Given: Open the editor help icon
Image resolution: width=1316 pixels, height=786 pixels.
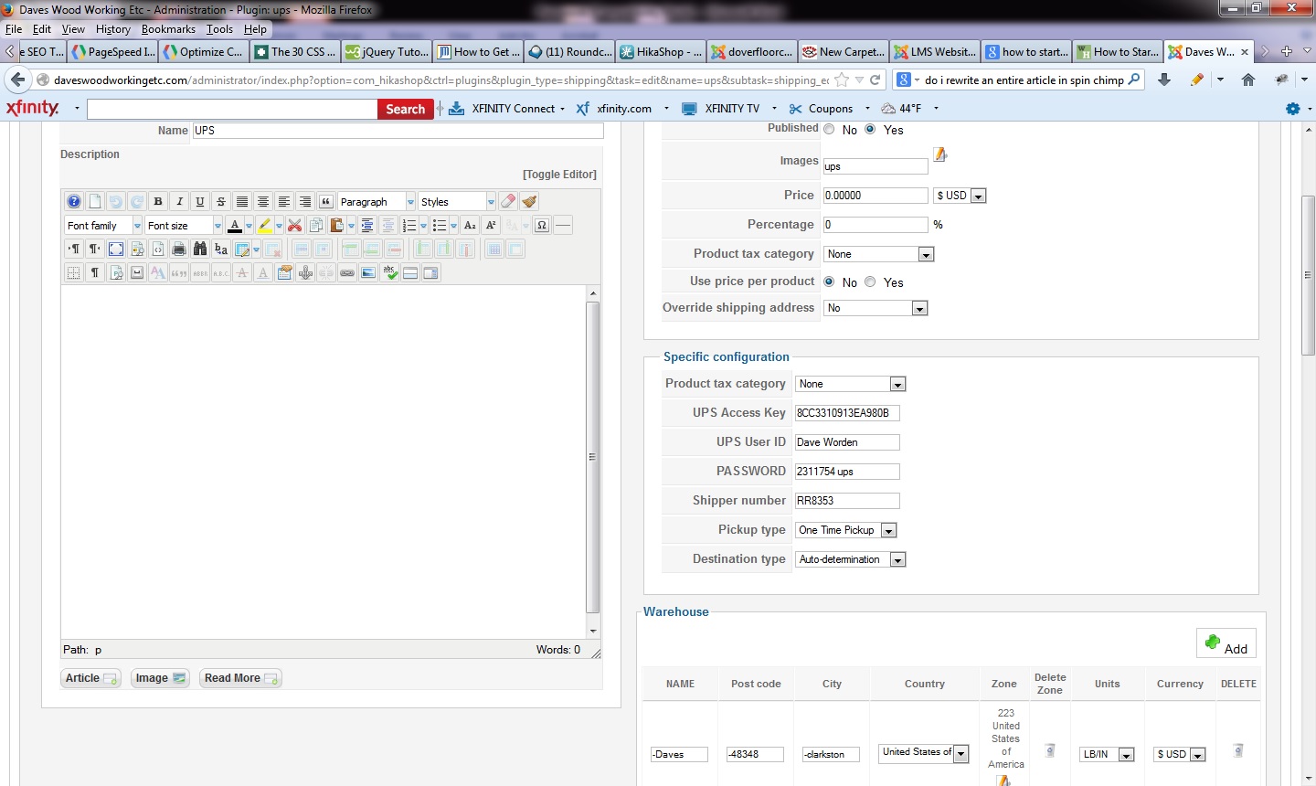Looking at the screenshot, I should point(74,201).
